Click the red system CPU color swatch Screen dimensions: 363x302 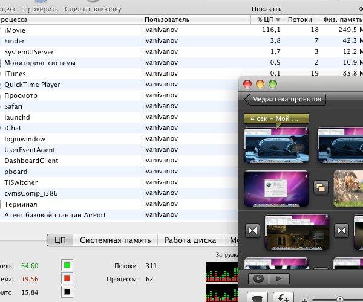click(x=67, y=278)
